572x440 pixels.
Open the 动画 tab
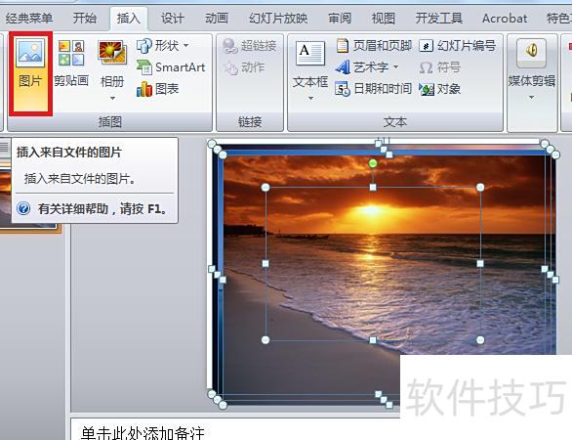[x=217, y=18]
